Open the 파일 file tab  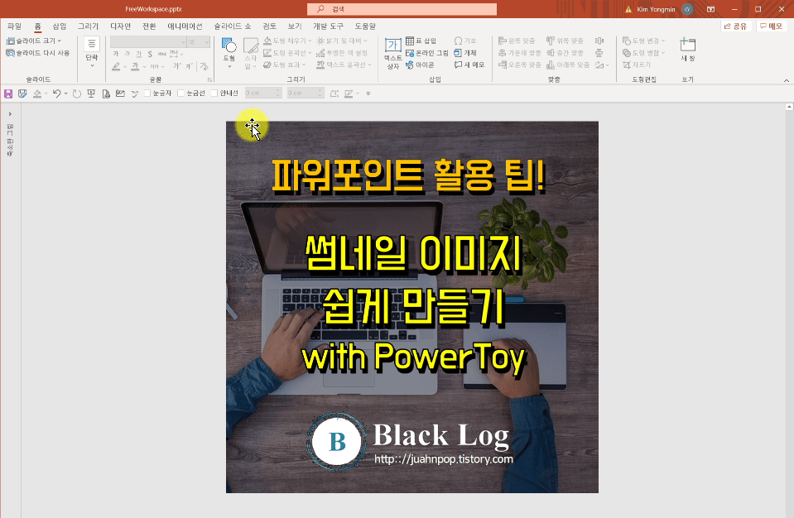pyautogui.click(x=14, y=26)
